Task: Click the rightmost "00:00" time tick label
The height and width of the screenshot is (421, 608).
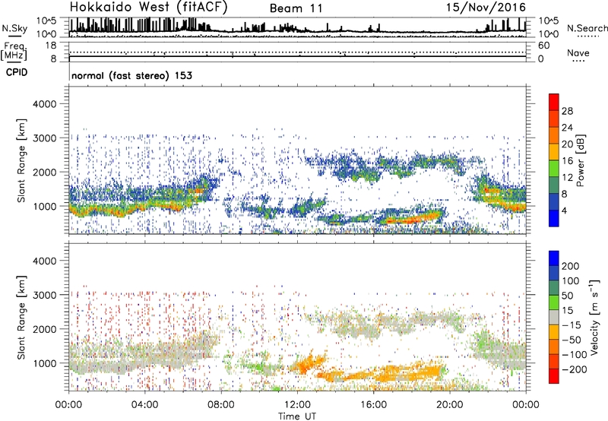Action: click(x=526, y=405)
